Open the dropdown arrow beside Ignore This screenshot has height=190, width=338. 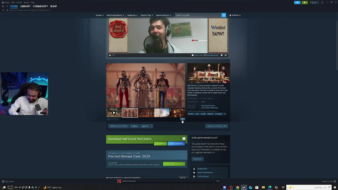(x=152, y=126)
